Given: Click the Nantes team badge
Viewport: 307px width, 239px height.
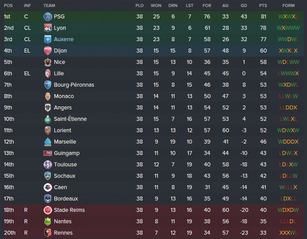Looking at the screenshot, I should pos(47,221).
